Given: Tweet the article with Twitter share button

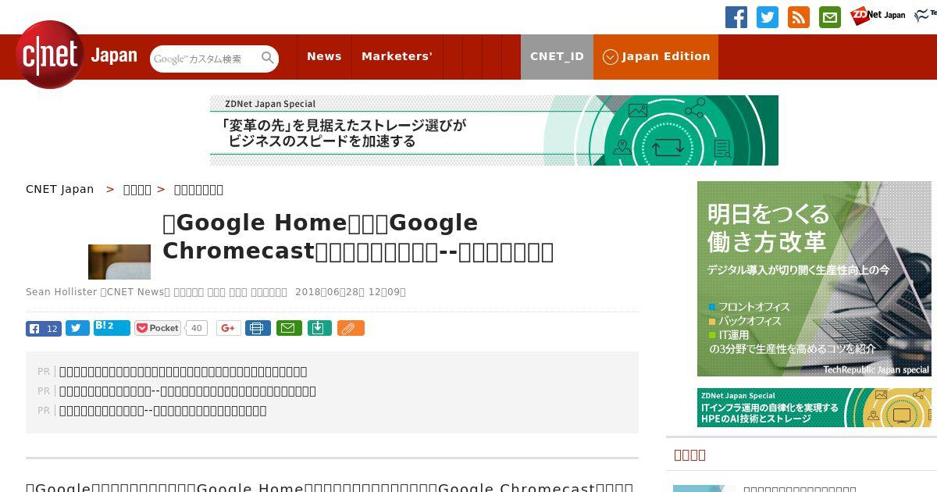Looking at the screenshot, I should (x=77, y=328).
